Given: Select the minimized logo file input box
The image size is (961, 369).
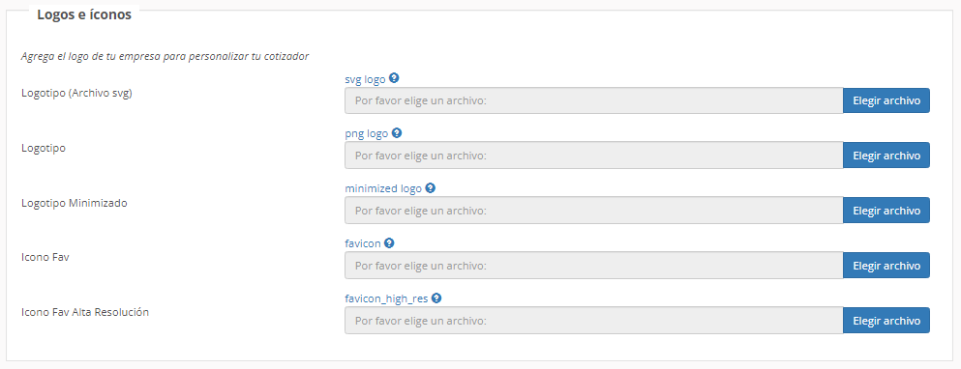Looking at the screenshot, I should (594, 211).
